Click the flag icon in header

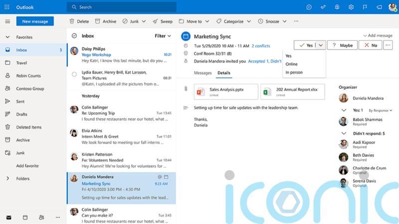click(x=365, y=7)
